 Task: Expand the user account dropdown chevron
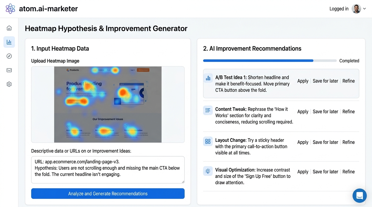click(364, 9)
